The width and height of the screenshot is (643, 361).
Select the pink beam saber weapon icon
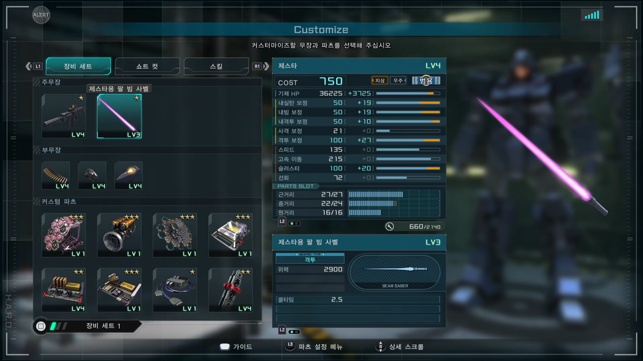(119, 116)
